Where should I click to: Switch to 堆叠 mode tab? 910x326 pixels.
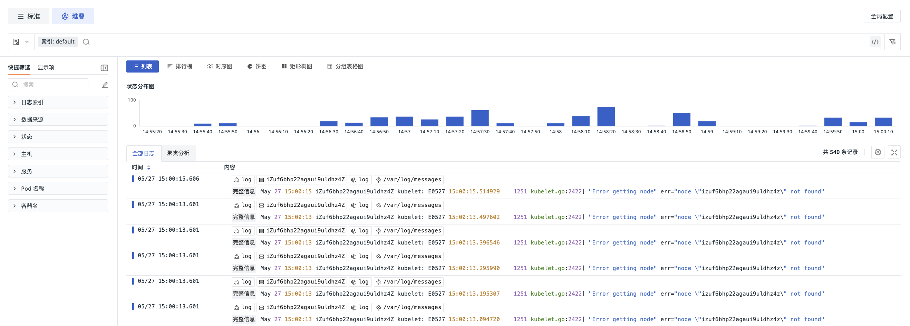(73, 16)
